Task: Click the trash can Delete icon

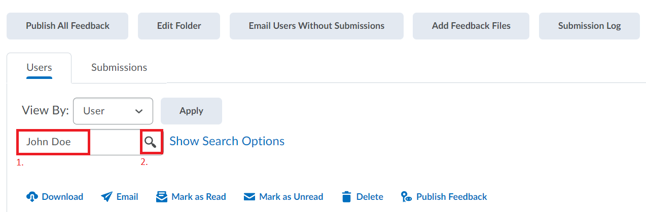Action: pyautogui.click(x=347, y=197)
